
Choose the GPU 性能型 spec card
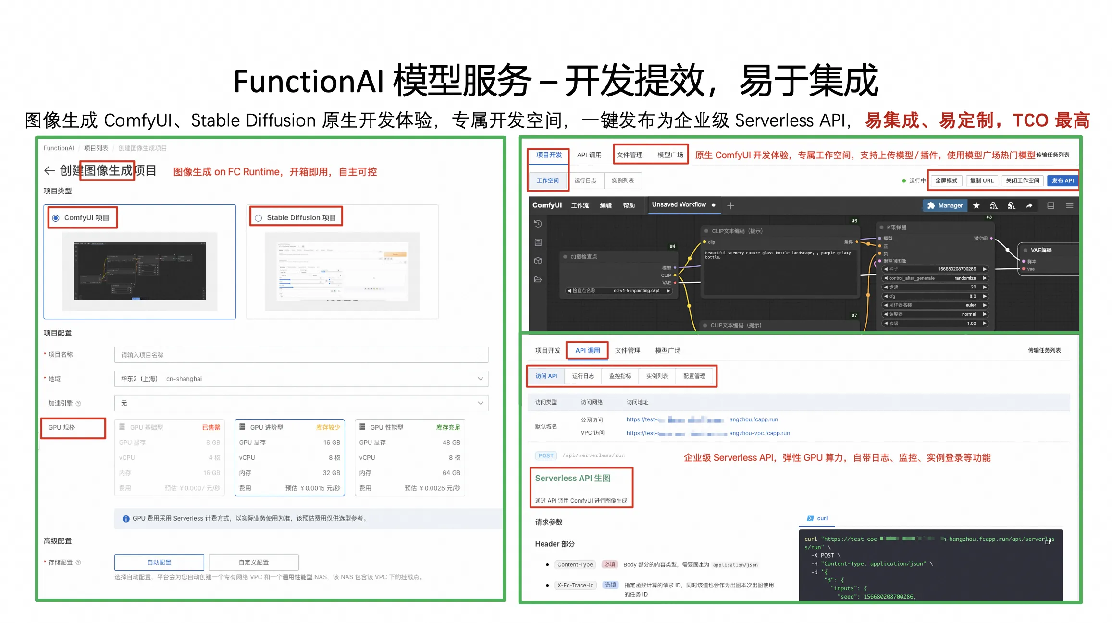(x=409, y=457)
